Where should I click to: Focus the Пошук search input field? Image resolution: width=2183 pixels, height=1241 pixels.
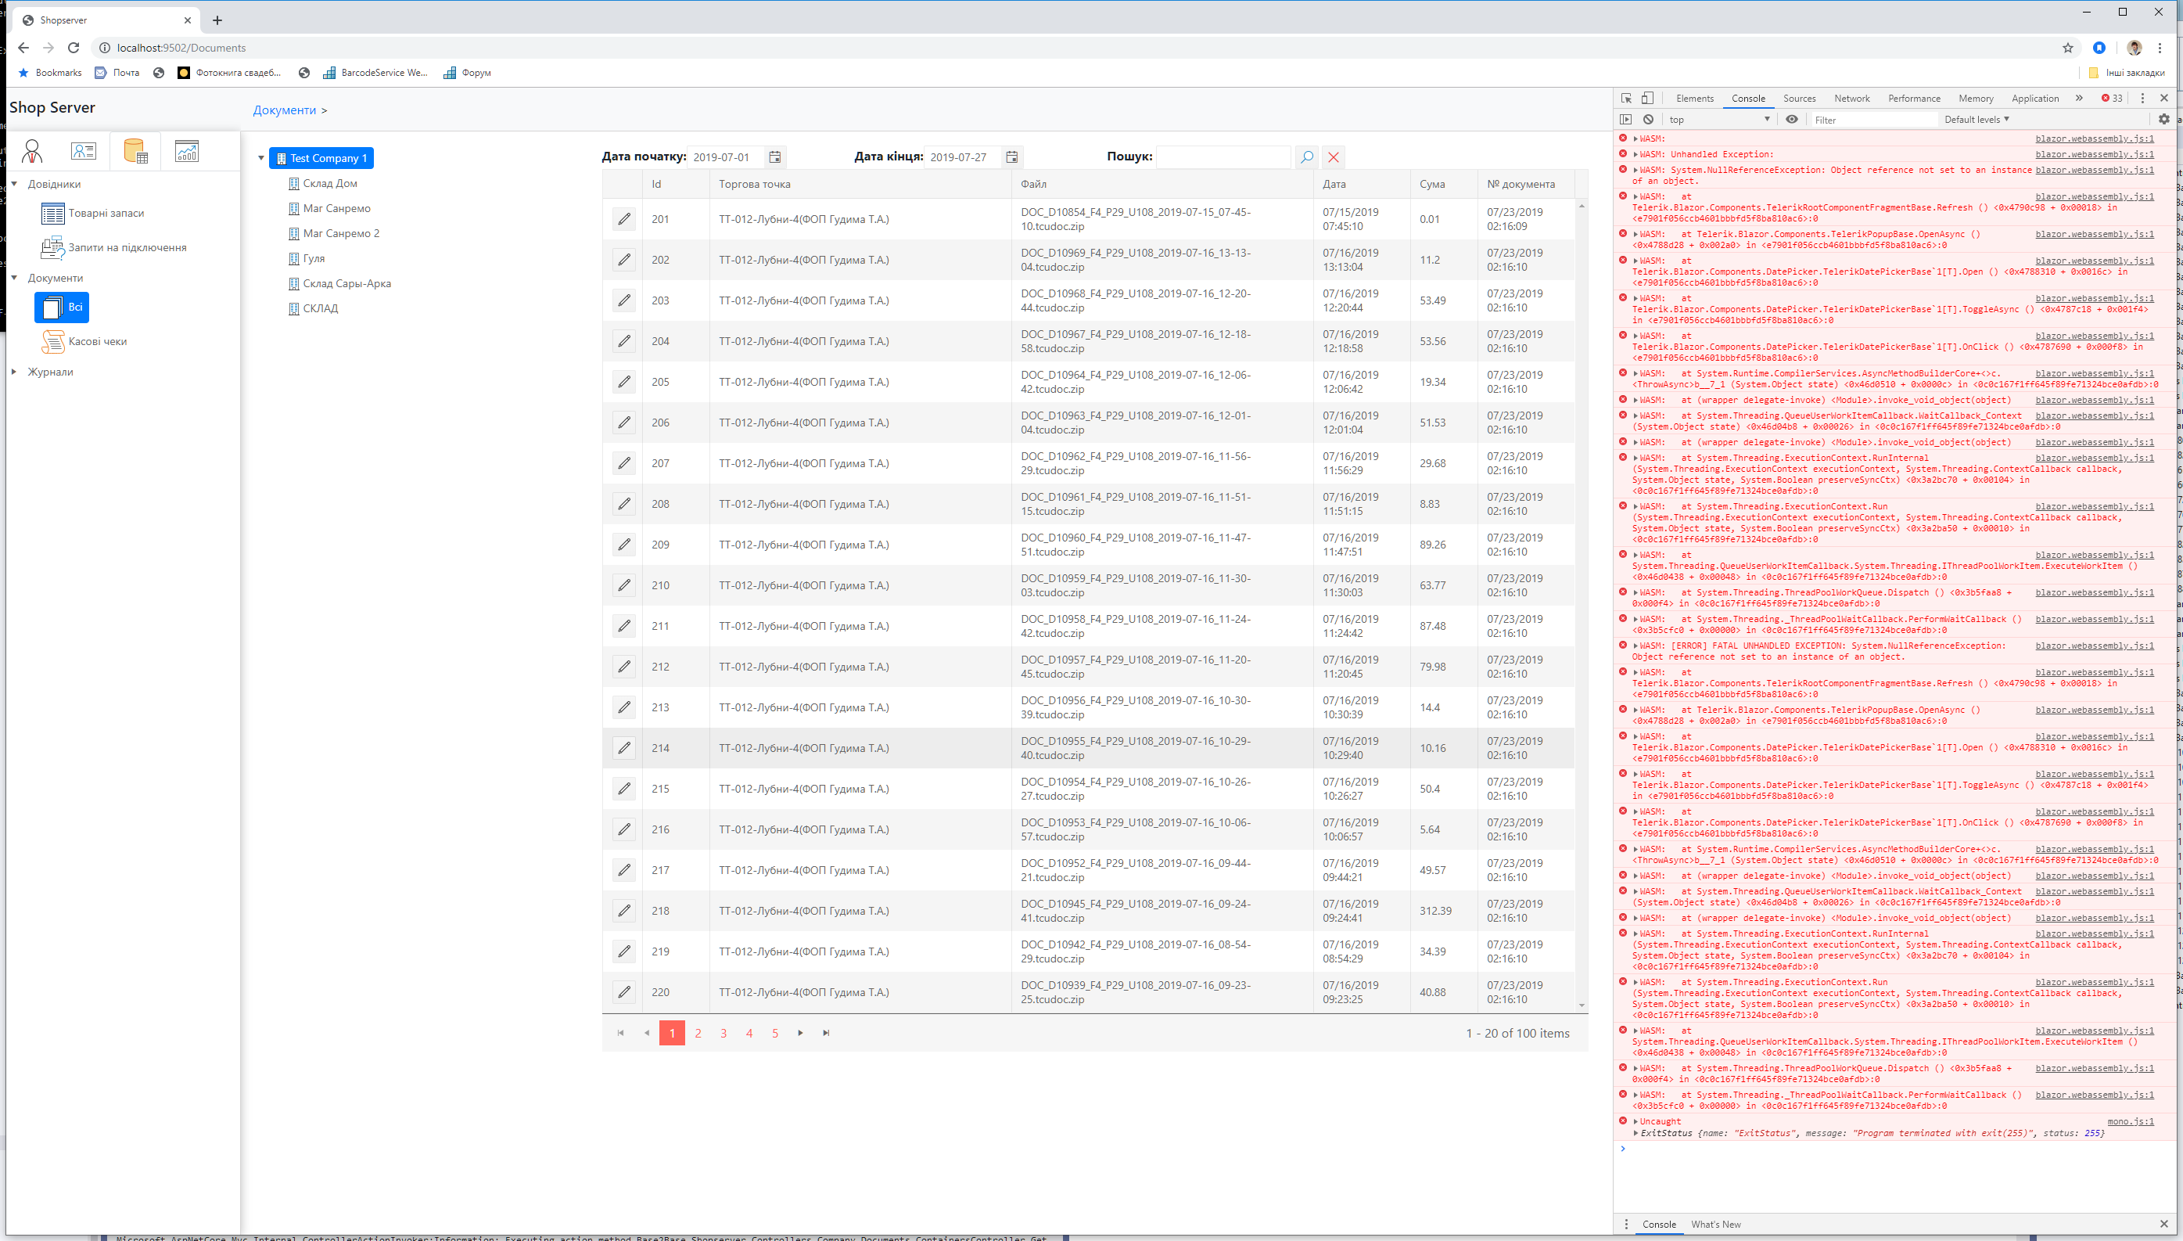point(1223,156)
